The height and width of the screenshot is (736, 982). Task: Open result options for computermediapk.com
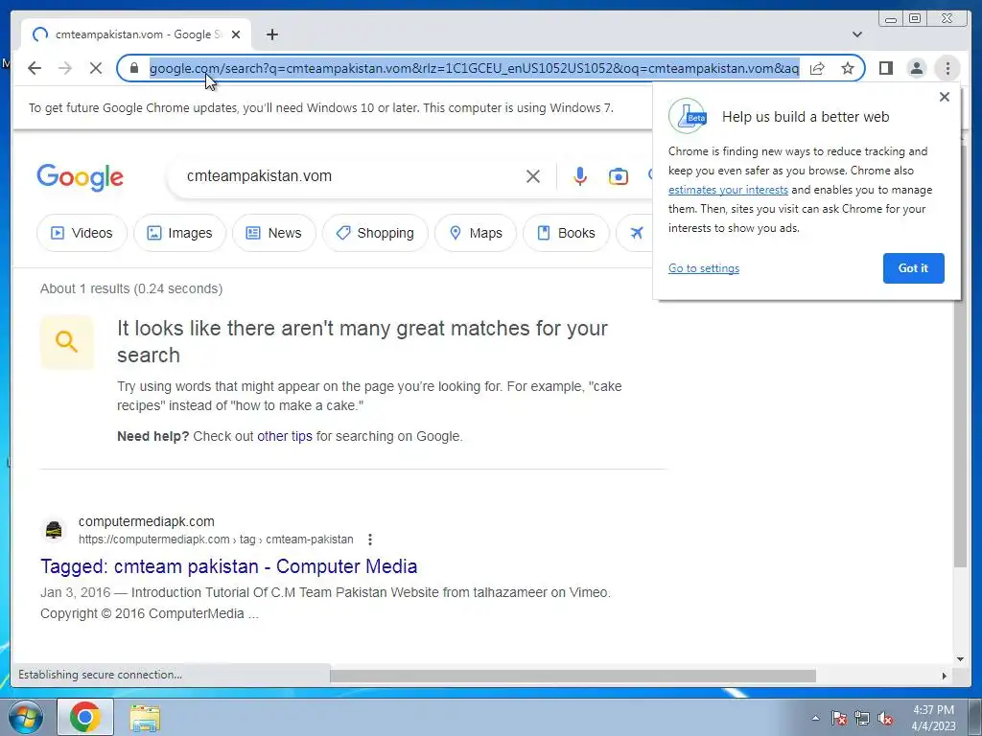coord(370,540)
